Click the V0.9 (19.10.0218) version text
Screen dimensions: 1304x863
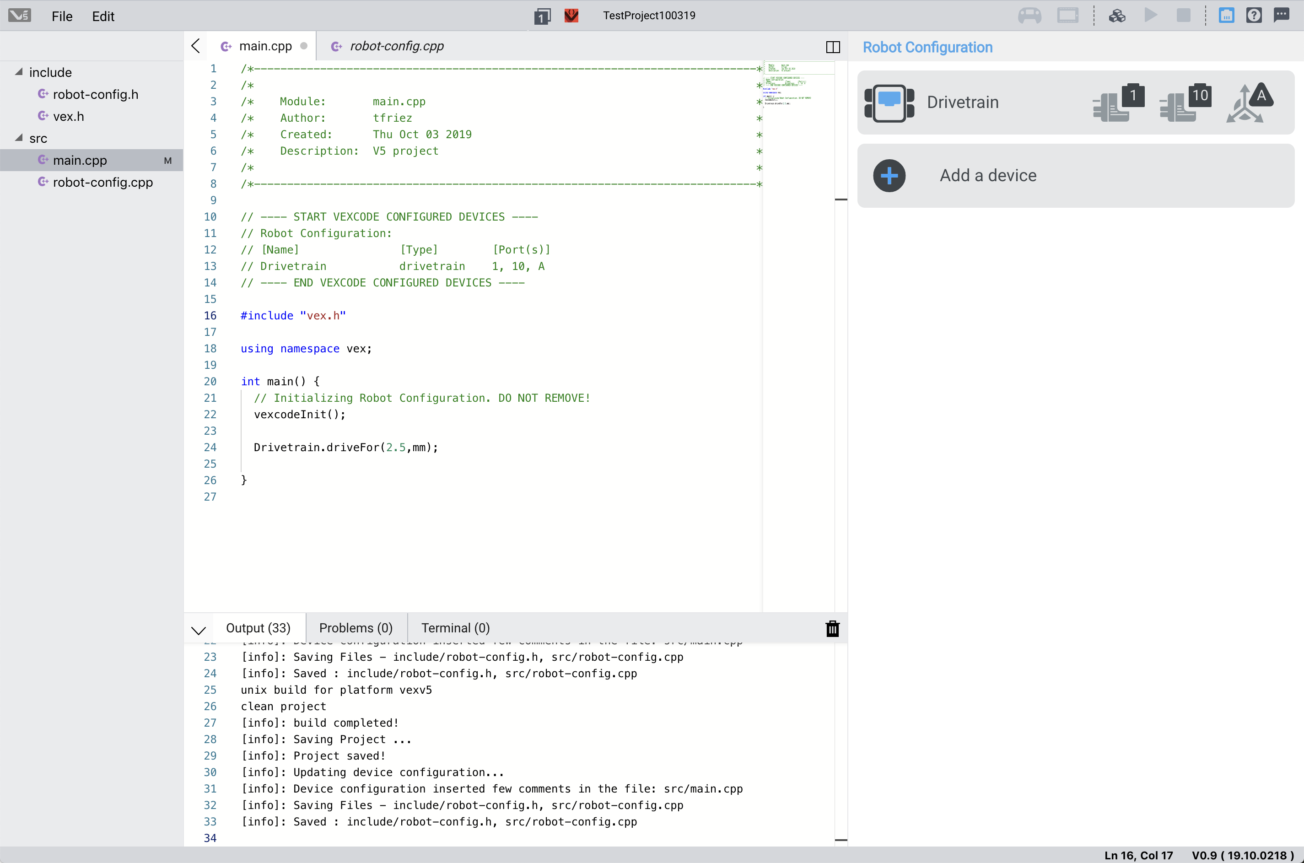pyautogui.click(x=1242, y=855)
